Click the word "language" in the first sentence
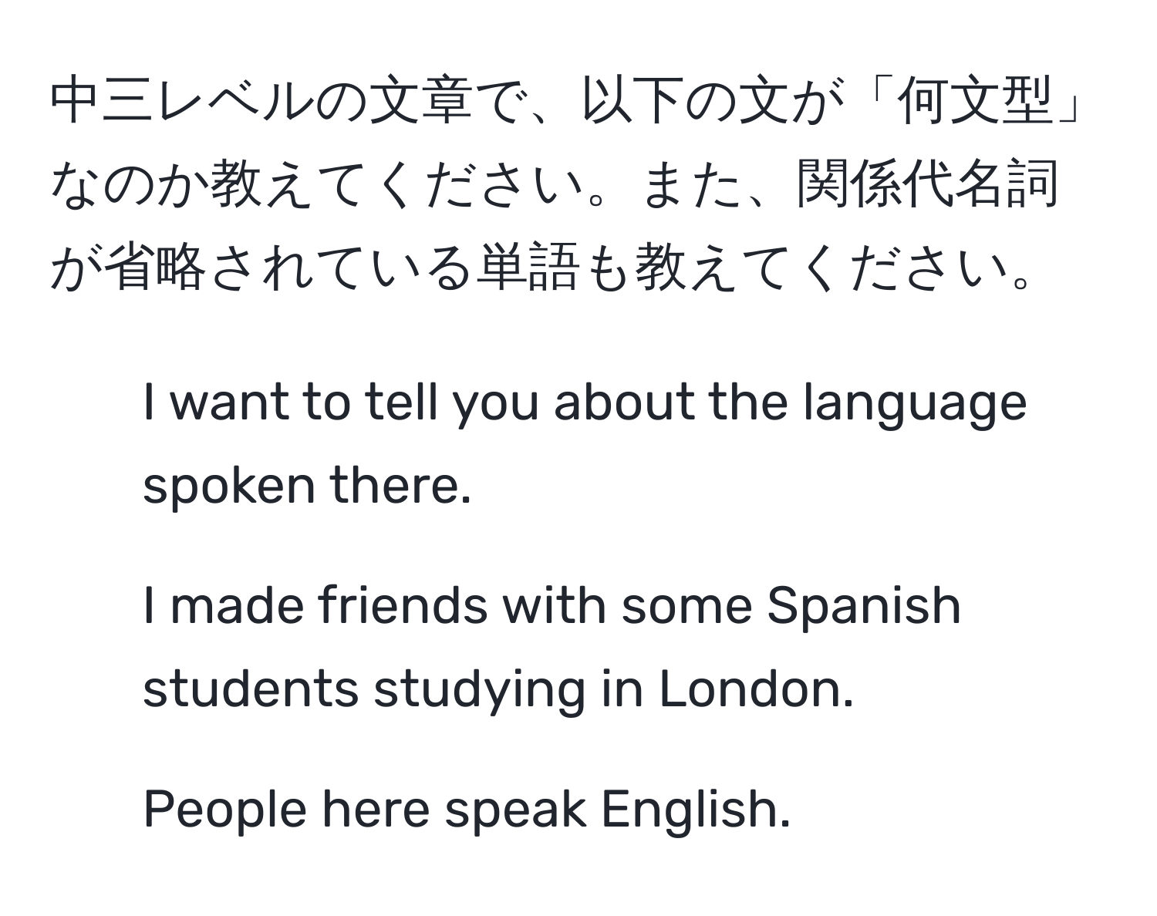1157x916 pixels. tap(915, 405)
